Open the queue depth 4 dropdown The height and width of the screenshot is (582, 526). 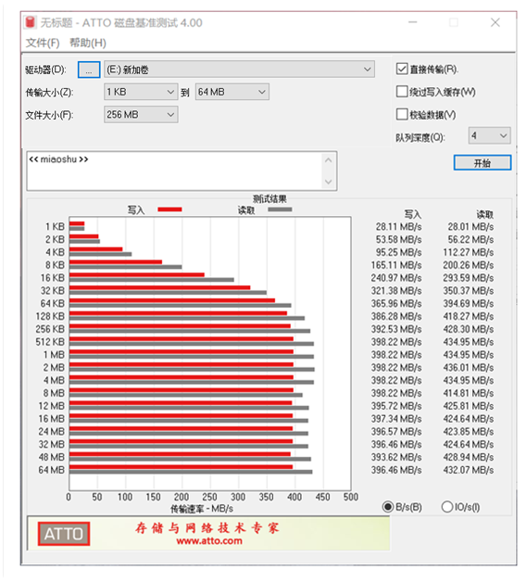tap(489, 135)
